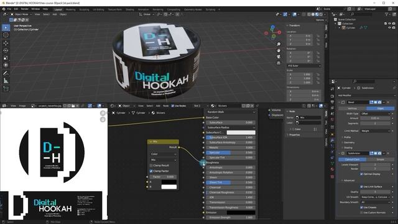Choose the Move tool in viewport toolbar
Image resolution: width=398 pixels, height=224 pixels.
(x=6, y=43)
